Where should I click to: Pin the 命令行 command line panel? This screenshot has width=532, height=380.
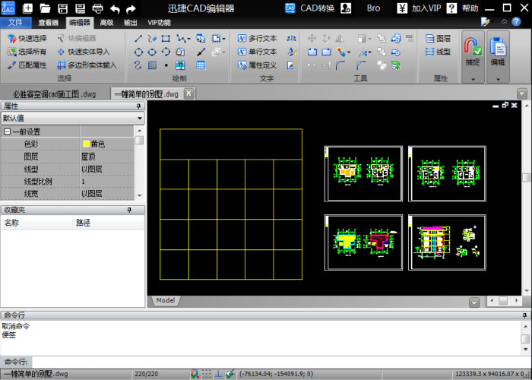tap(524, 315)
